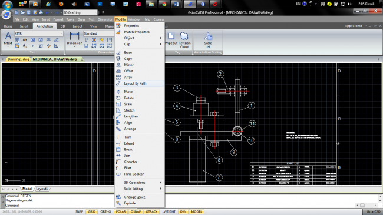
Task: Open the Appearance dropdown
Action: pos(355,26)
